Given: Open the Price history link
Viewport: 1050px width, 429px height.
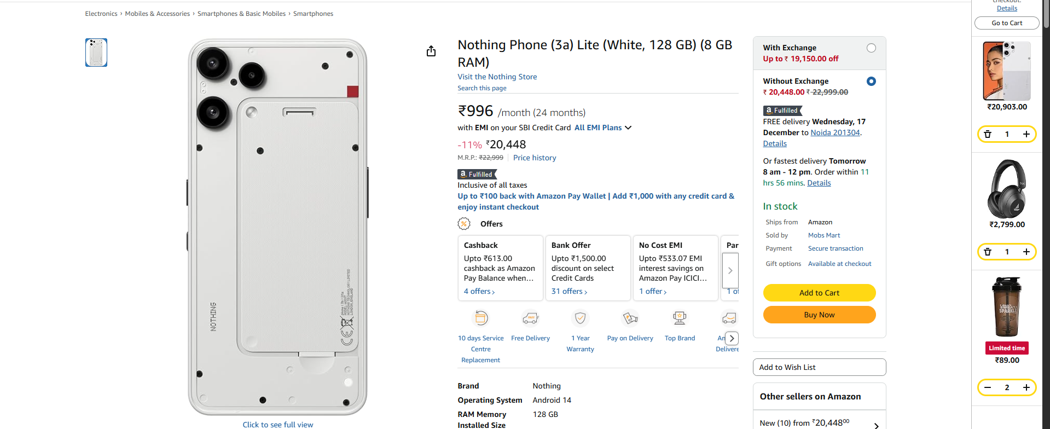Looking at the screenshot, I should tap(535, 158).
